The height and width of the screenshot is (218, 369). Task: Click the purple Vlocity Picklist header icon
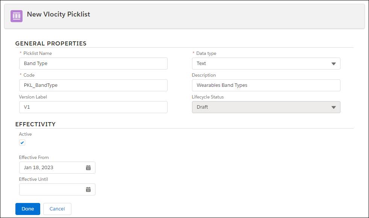tap(17, 16)
